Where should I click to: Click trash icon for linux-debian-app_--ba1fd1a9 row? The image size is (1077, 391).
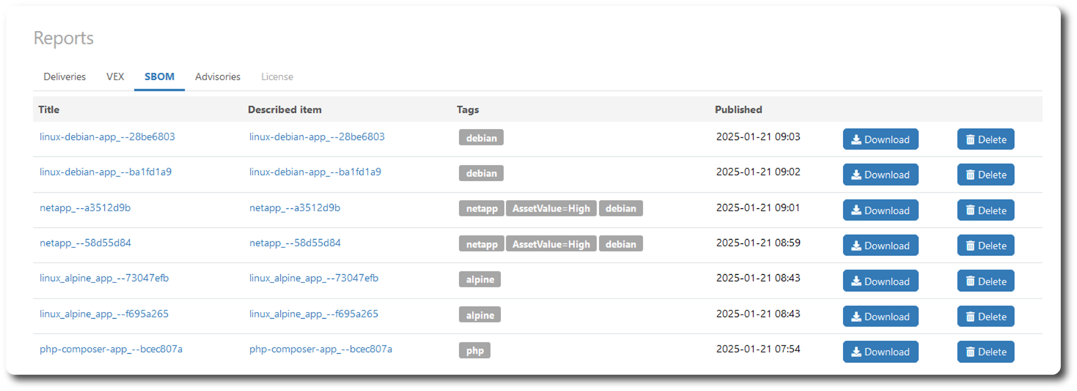(970, 175)
